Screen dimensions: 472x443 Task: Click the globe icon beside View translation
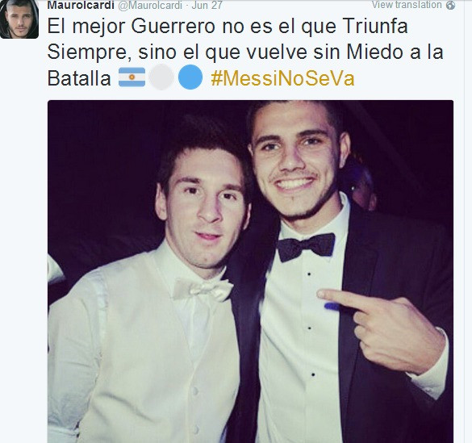(450, 6)
